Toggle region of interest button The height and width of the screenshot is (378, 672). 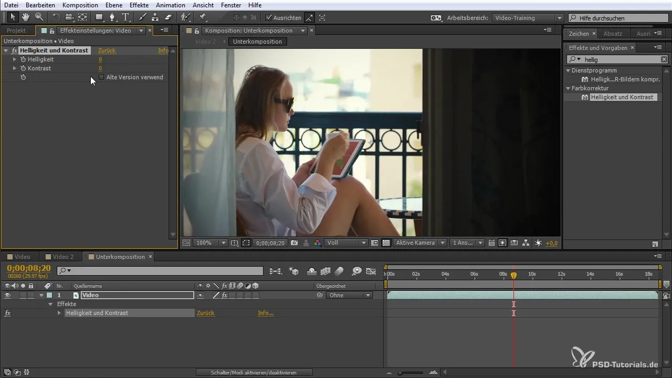click(x=375, y=243)
